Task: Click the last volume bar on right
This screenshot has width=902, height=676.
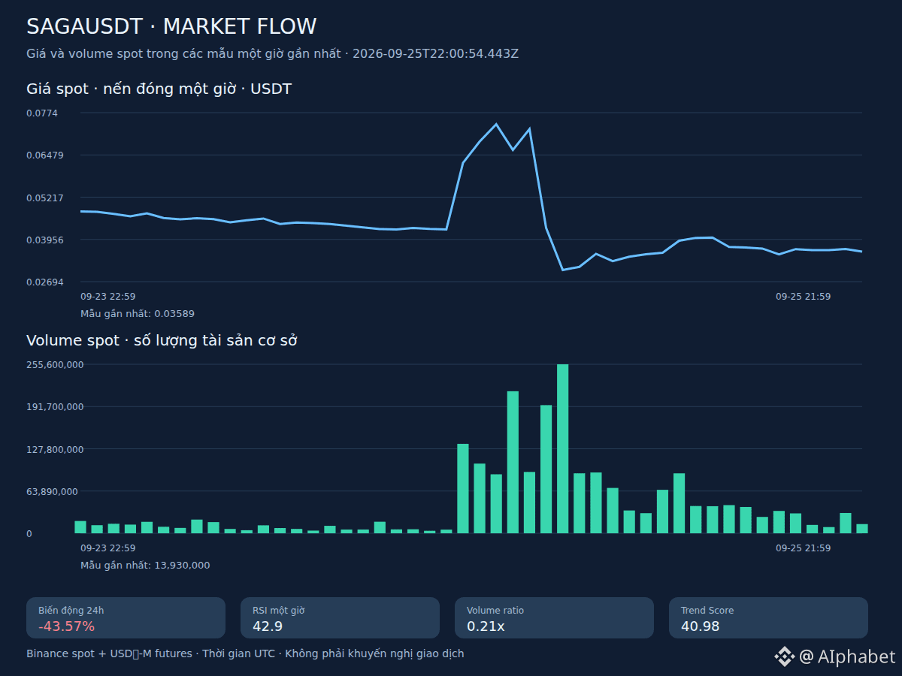Action: [x=862, y=529]
